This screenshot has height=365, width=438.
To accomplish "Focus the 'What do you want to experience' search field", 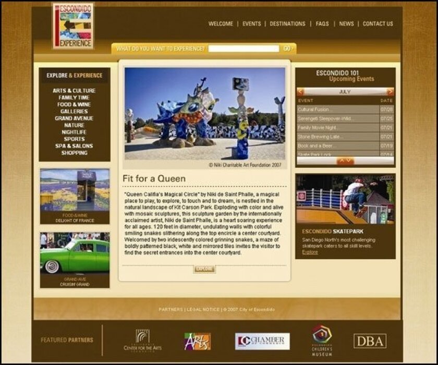I will [244, 48].
